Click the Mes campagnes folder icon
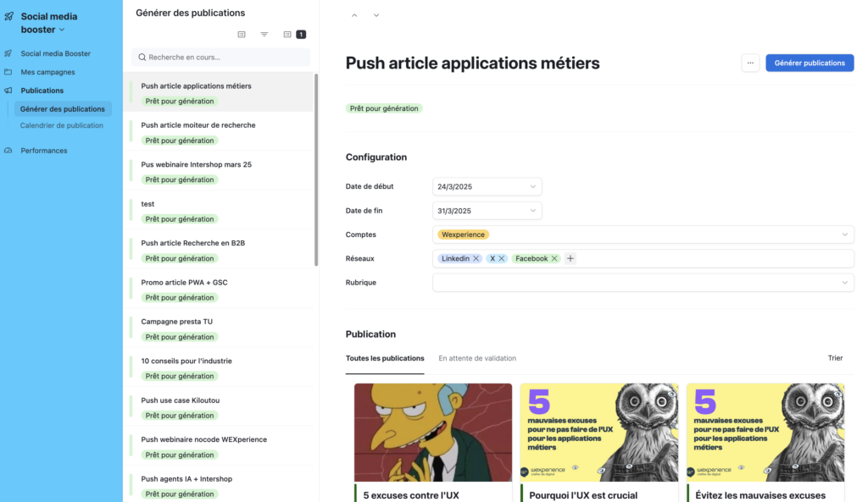 (8, 72)
